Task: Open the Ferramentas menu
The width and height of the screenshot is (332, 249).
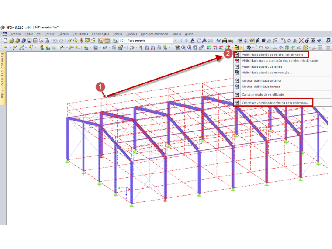Action: (100, 34)
